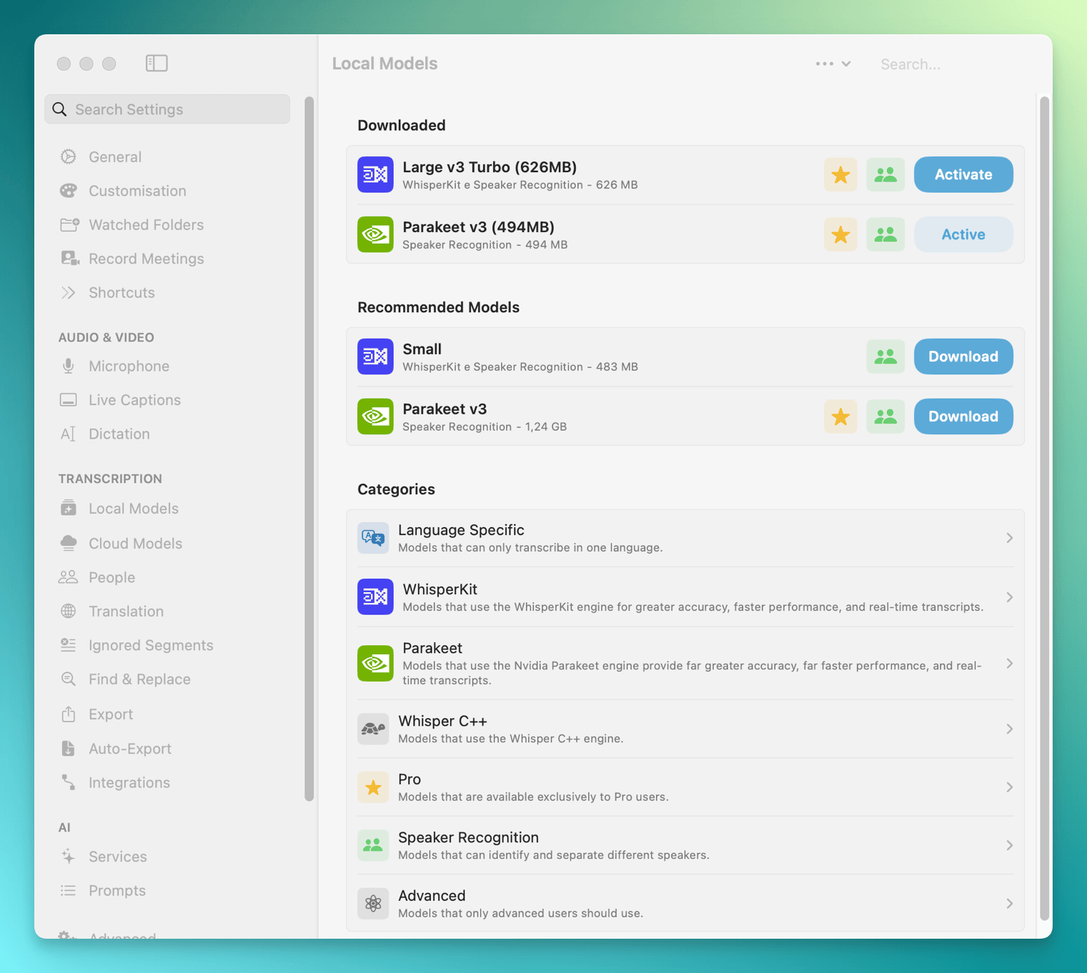1087x973 pixels.
Task: Click speaker recognition badge on Parakeet v3 (494MB)
Action: pyautogui.click(x=885, y=234)
